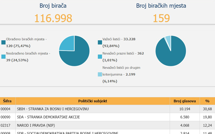Click vote count 6.580
Image resolution: width=215 pixels, height=134 pixels.
pyautogui.click(x=185, y=117)
